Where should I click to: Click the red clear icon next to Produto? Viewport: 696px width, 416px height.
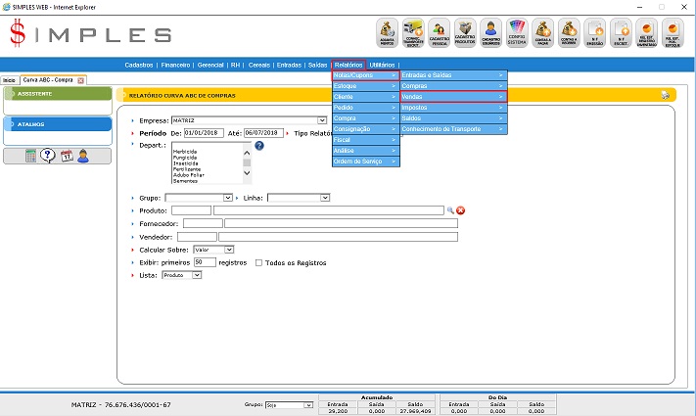pos(461,210)
